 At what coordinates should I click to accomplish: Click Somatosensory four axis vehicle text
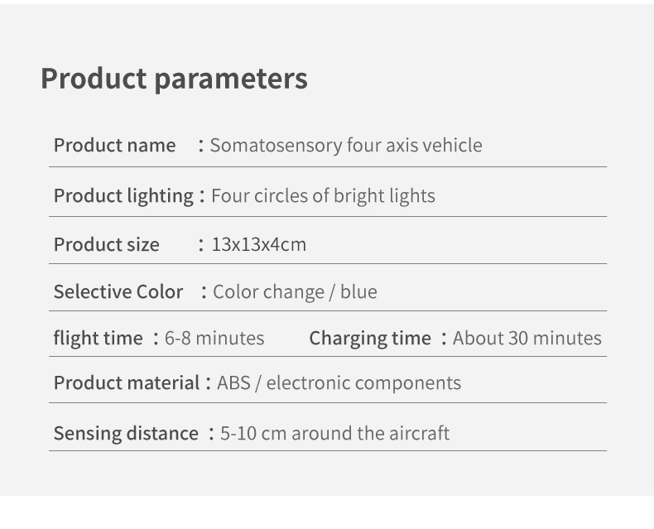tap(346, 146)
